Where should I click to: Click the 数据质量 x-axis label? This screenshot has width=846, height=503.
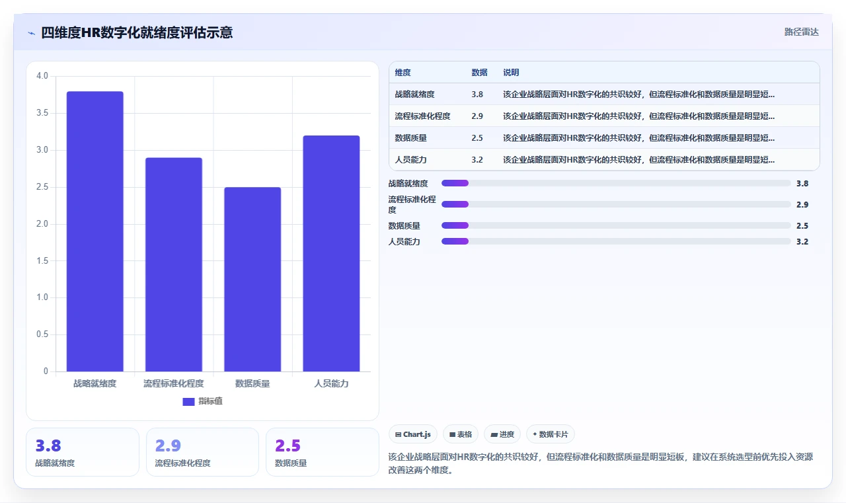point(252,383)
